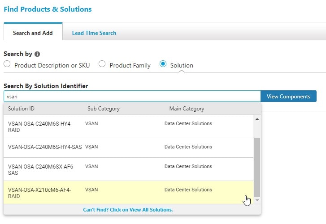Screen dimensions: 326x224
Task: Click Data Center Solutions in AF6-SAS row
Action: click(x=188, y=166)
